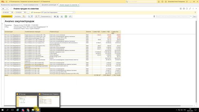Open the Windows Start menu
Screen dimensions: 199x112
(x=2, y=110)
